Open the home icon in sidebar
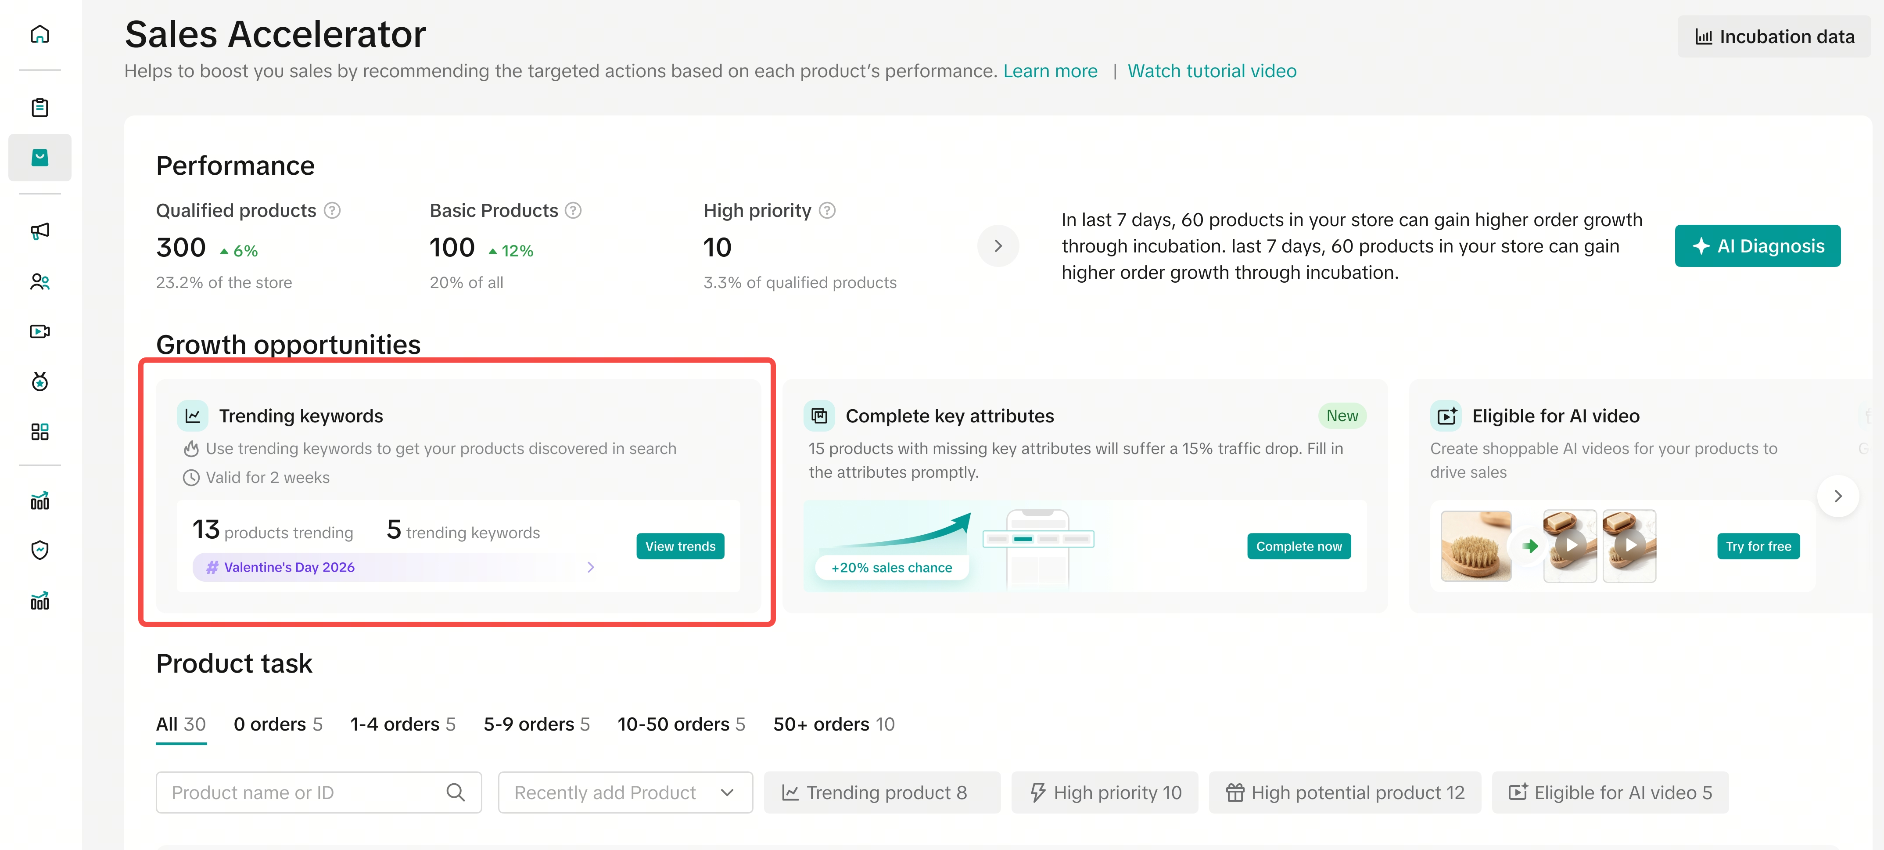This screenshot has height=850, width=1884. point(39,34)
